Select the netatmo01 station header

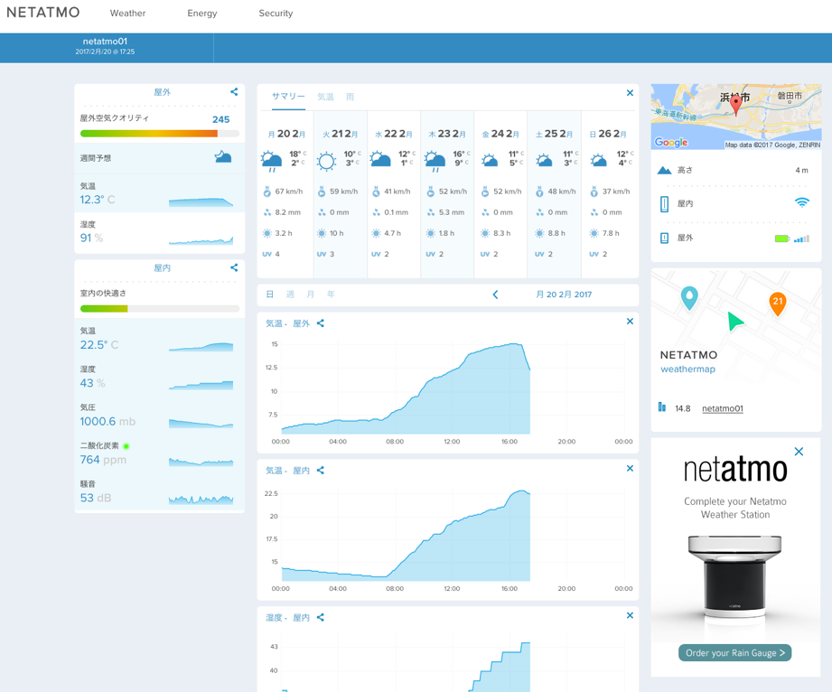[x=105, y=46]
